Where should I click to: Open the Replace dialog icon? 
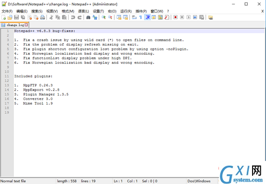[95, 17]
